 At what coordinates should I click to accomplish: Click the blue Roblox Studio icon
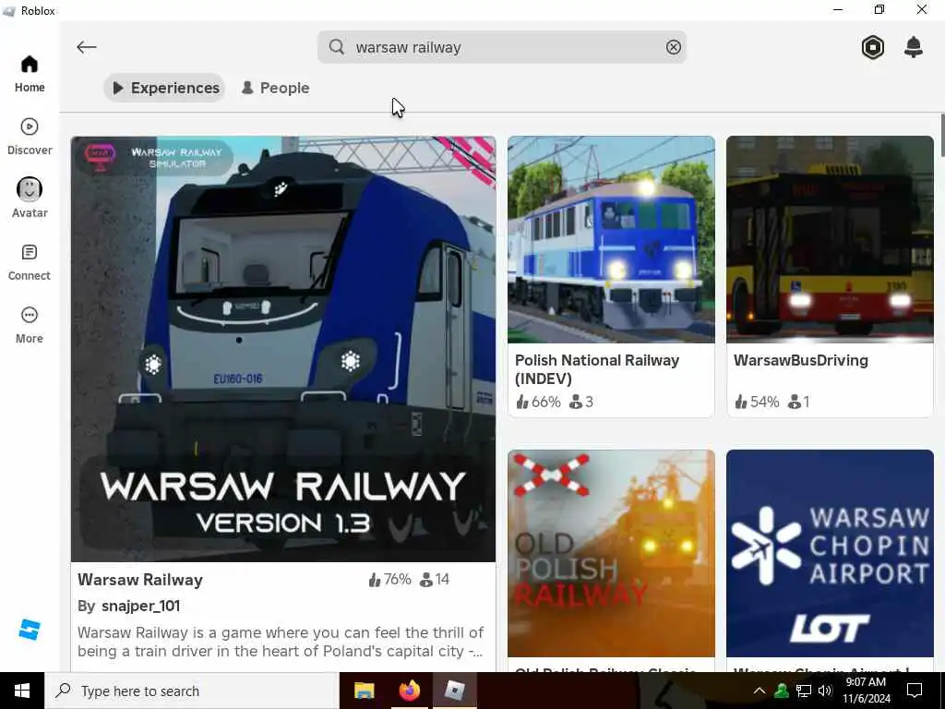pyautogui.click(x=29, y=630)
